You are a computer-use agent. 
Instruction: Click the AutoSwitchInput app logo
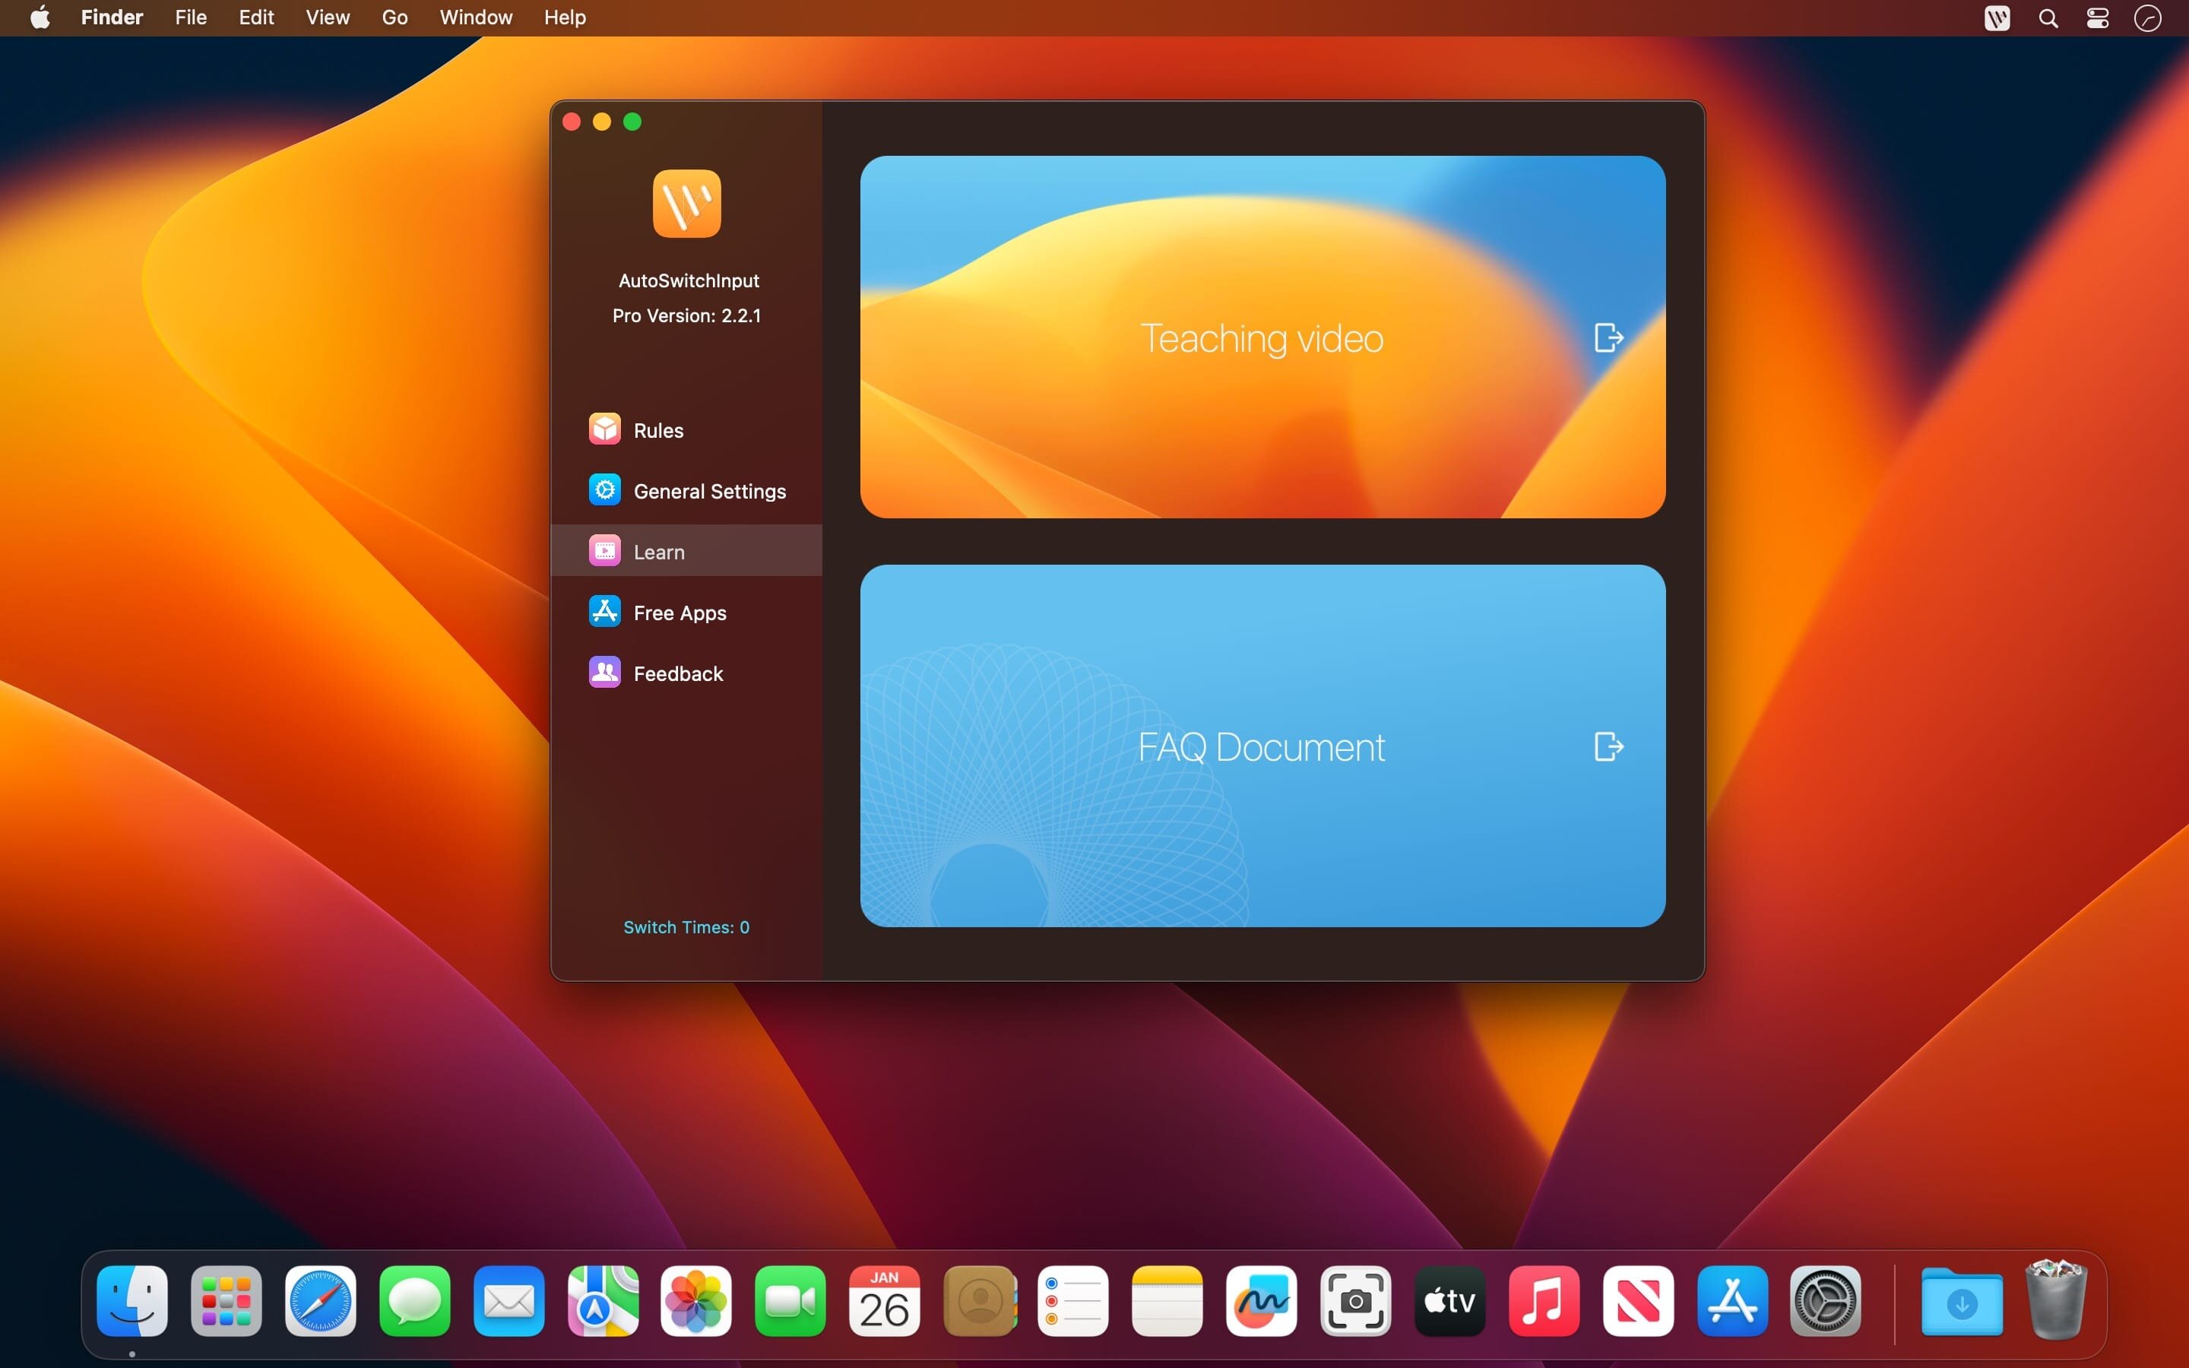(686, 204)
